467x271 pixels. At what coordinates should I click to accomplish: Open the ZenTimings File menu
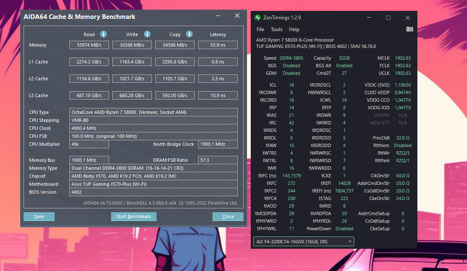click(x=260, y=29)
